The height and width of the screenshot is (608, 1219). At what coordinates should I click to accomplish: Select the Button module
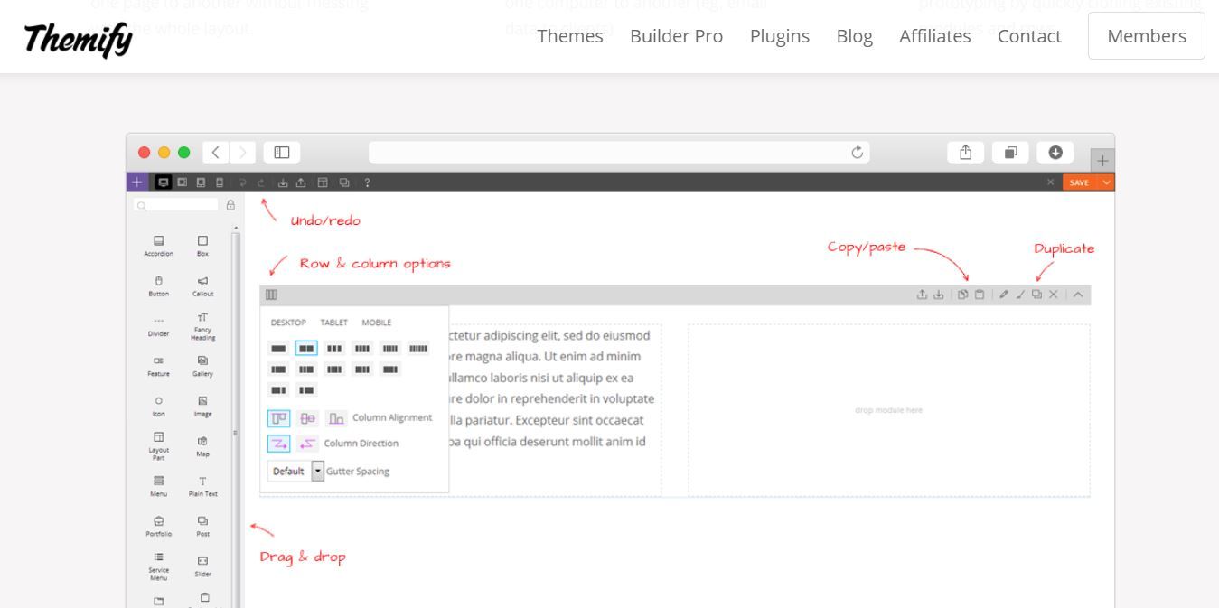pyautogui.click(x=158, y=285)
